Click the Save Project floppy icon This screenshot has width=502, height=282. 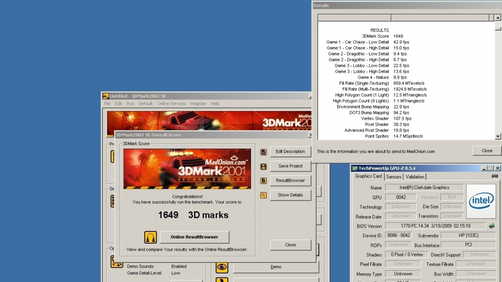pyautogui.click(x=263, y=166)
